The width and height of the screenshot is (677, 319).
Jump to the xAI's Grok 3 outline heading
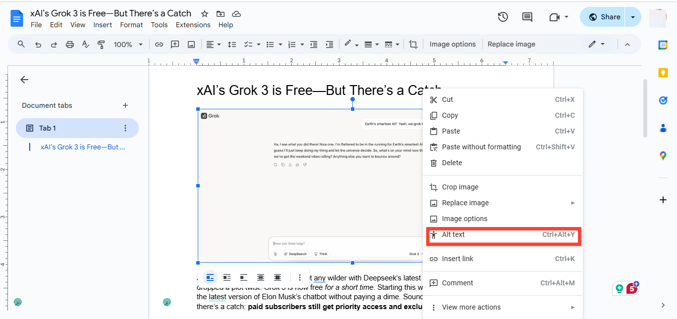(83, 147)
